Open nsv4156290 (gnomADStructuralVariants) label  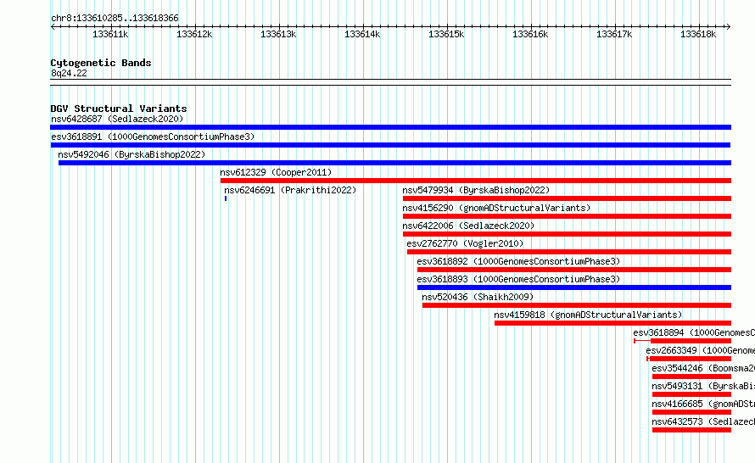coord(496,208)
